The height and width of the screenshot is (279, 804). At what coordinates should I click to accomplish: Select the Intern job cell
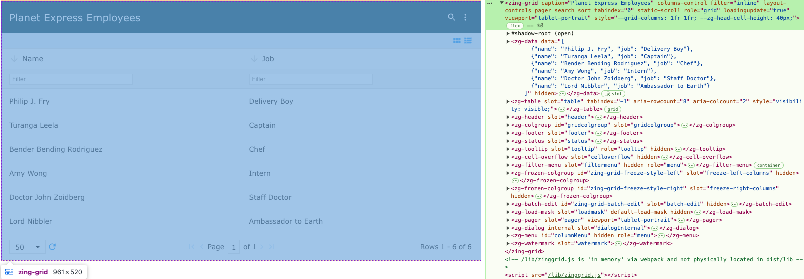click(361, 173)
